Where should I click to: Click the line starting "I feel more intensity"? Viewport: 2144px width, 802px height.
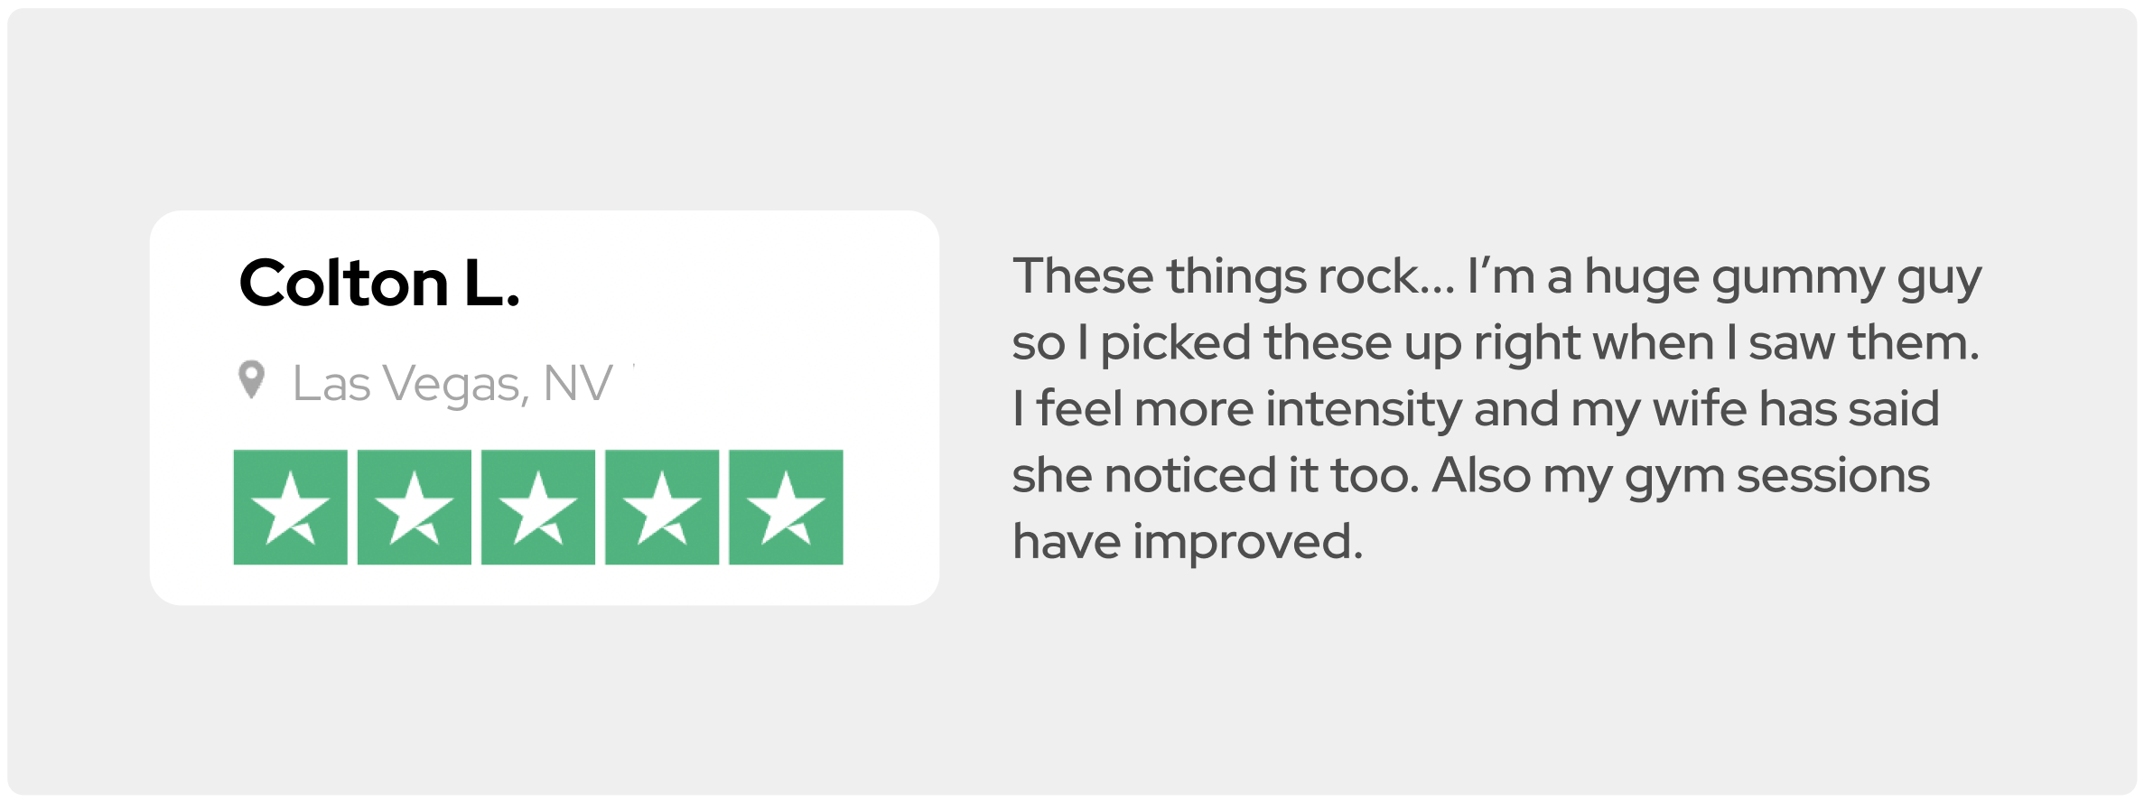(x=1475, y=409)
